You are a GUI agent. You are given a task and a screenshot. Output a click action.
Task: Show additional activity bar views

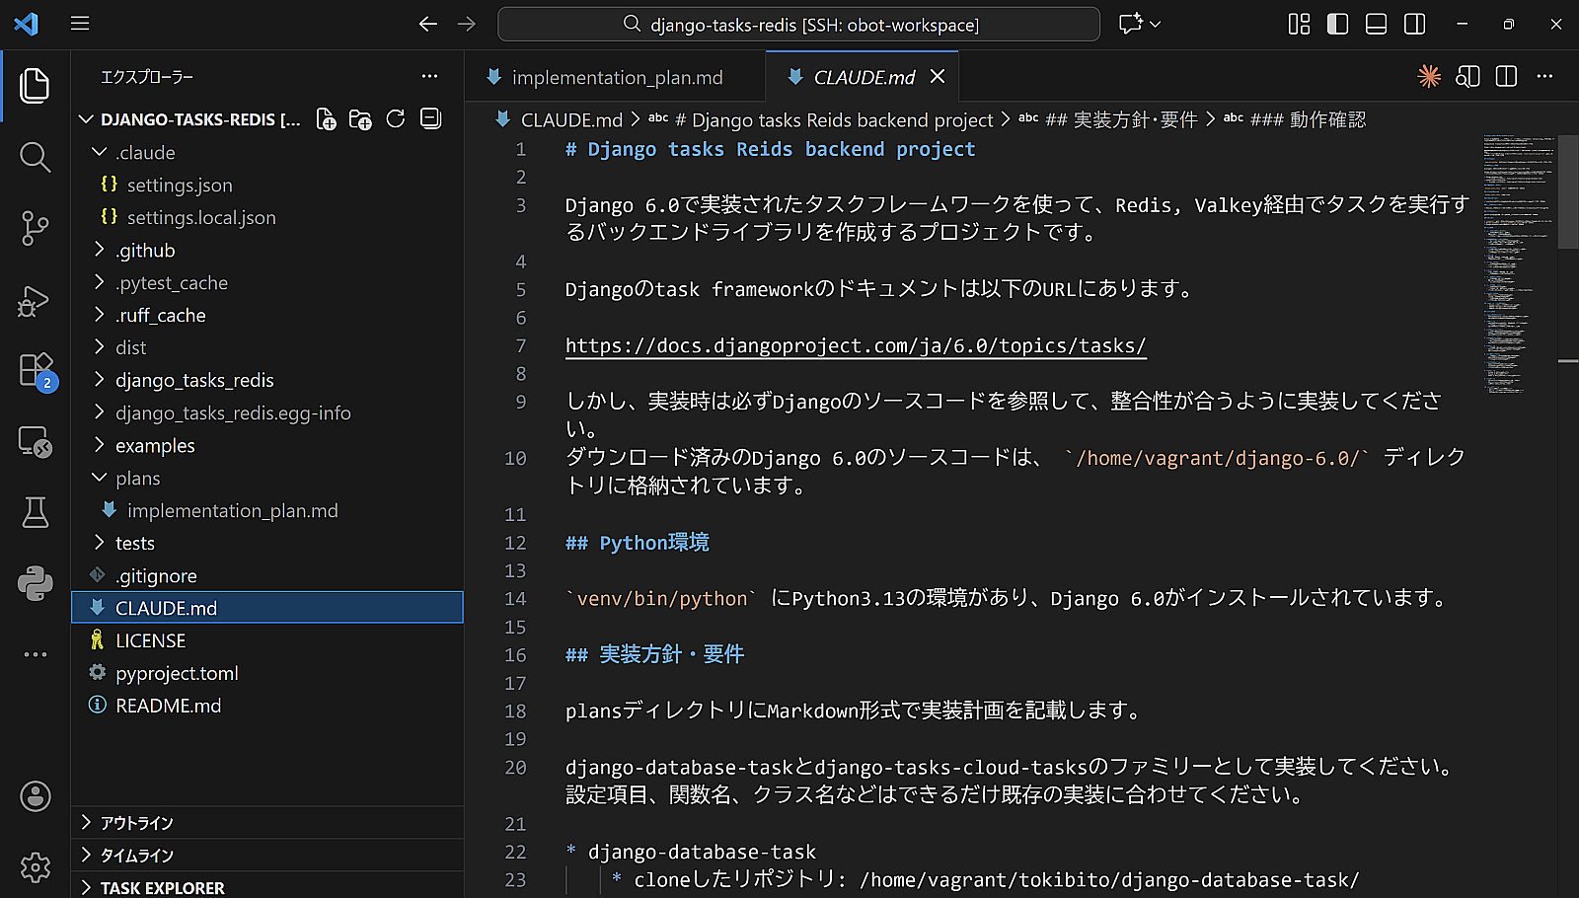pyautogui.click(x=36, y=654)
